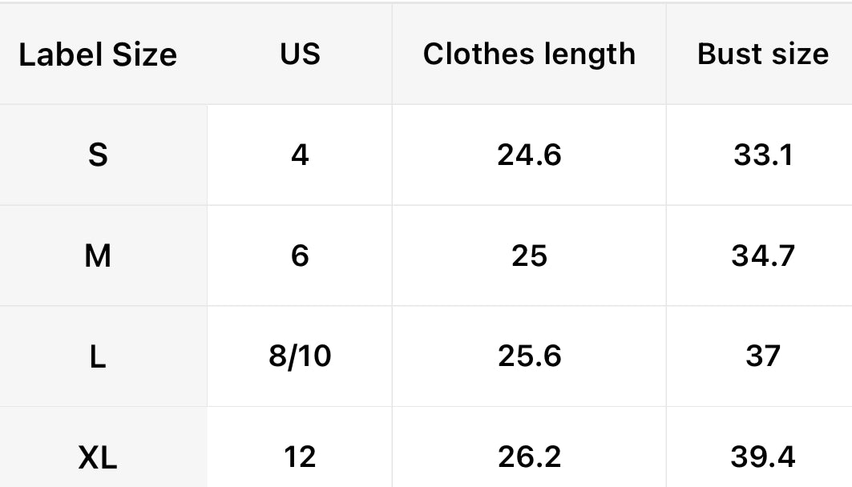Select the XL label size cell
This screenshot has height=487, width=852.
[x=98, y=457]
